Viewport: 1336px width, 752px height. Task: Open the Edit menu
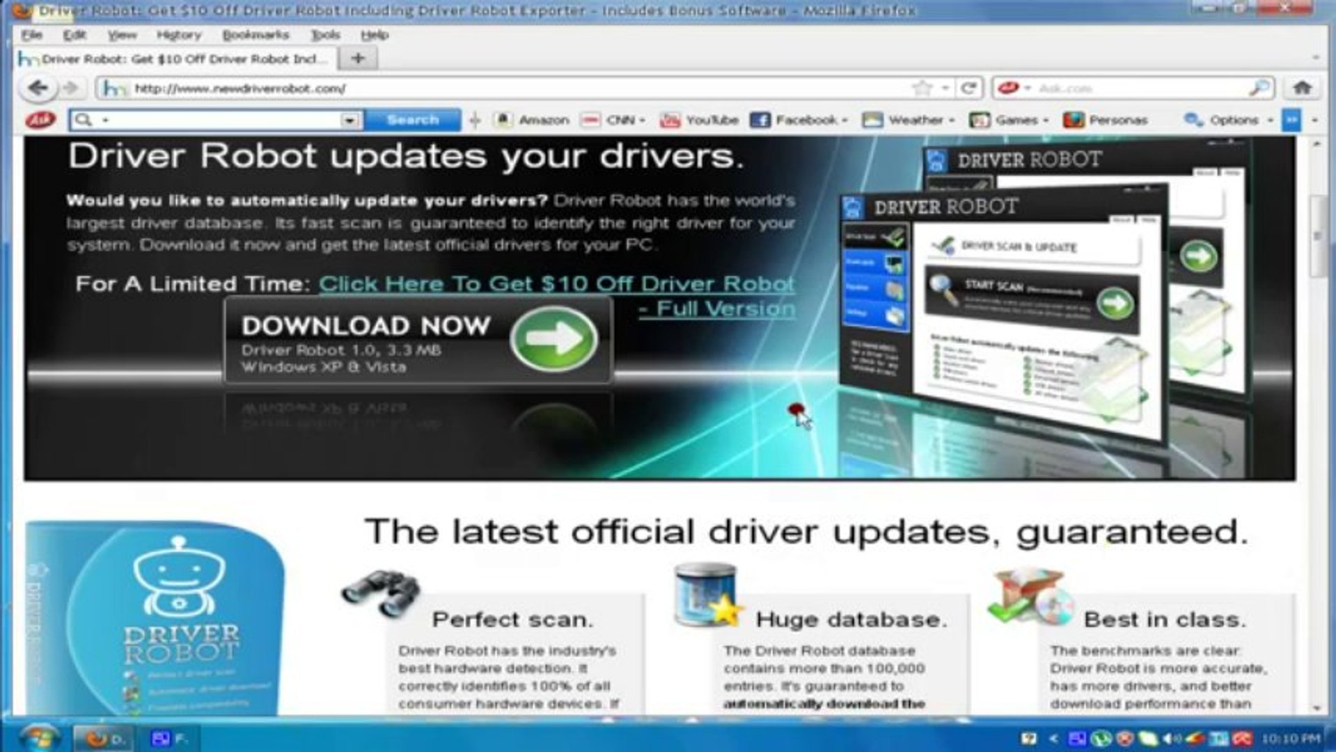click(74, 34)
